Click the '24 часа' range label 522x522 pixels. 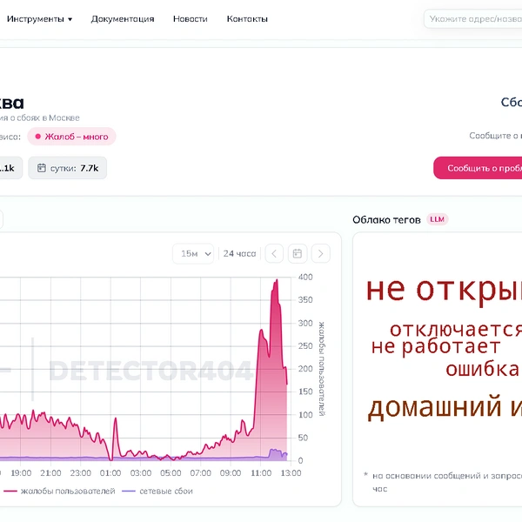(x=239, y=254)
